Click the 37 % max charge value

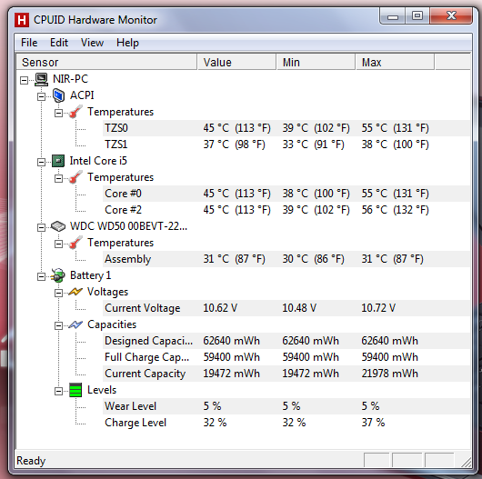[373, 423]
